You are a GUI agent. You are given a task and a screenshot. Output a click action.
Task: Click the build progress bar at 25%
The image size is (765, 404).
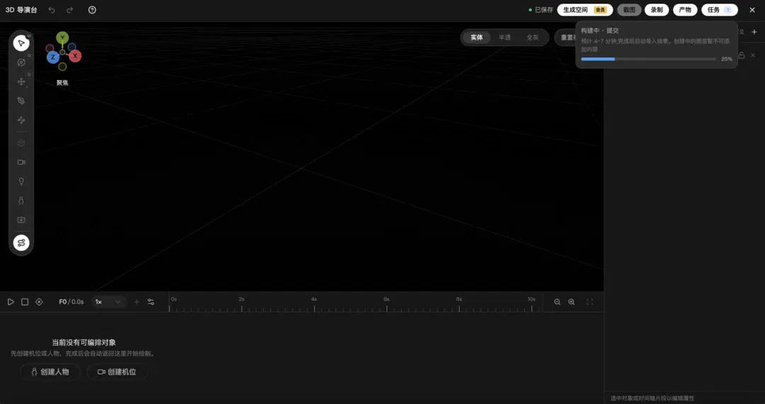[648, 59]
